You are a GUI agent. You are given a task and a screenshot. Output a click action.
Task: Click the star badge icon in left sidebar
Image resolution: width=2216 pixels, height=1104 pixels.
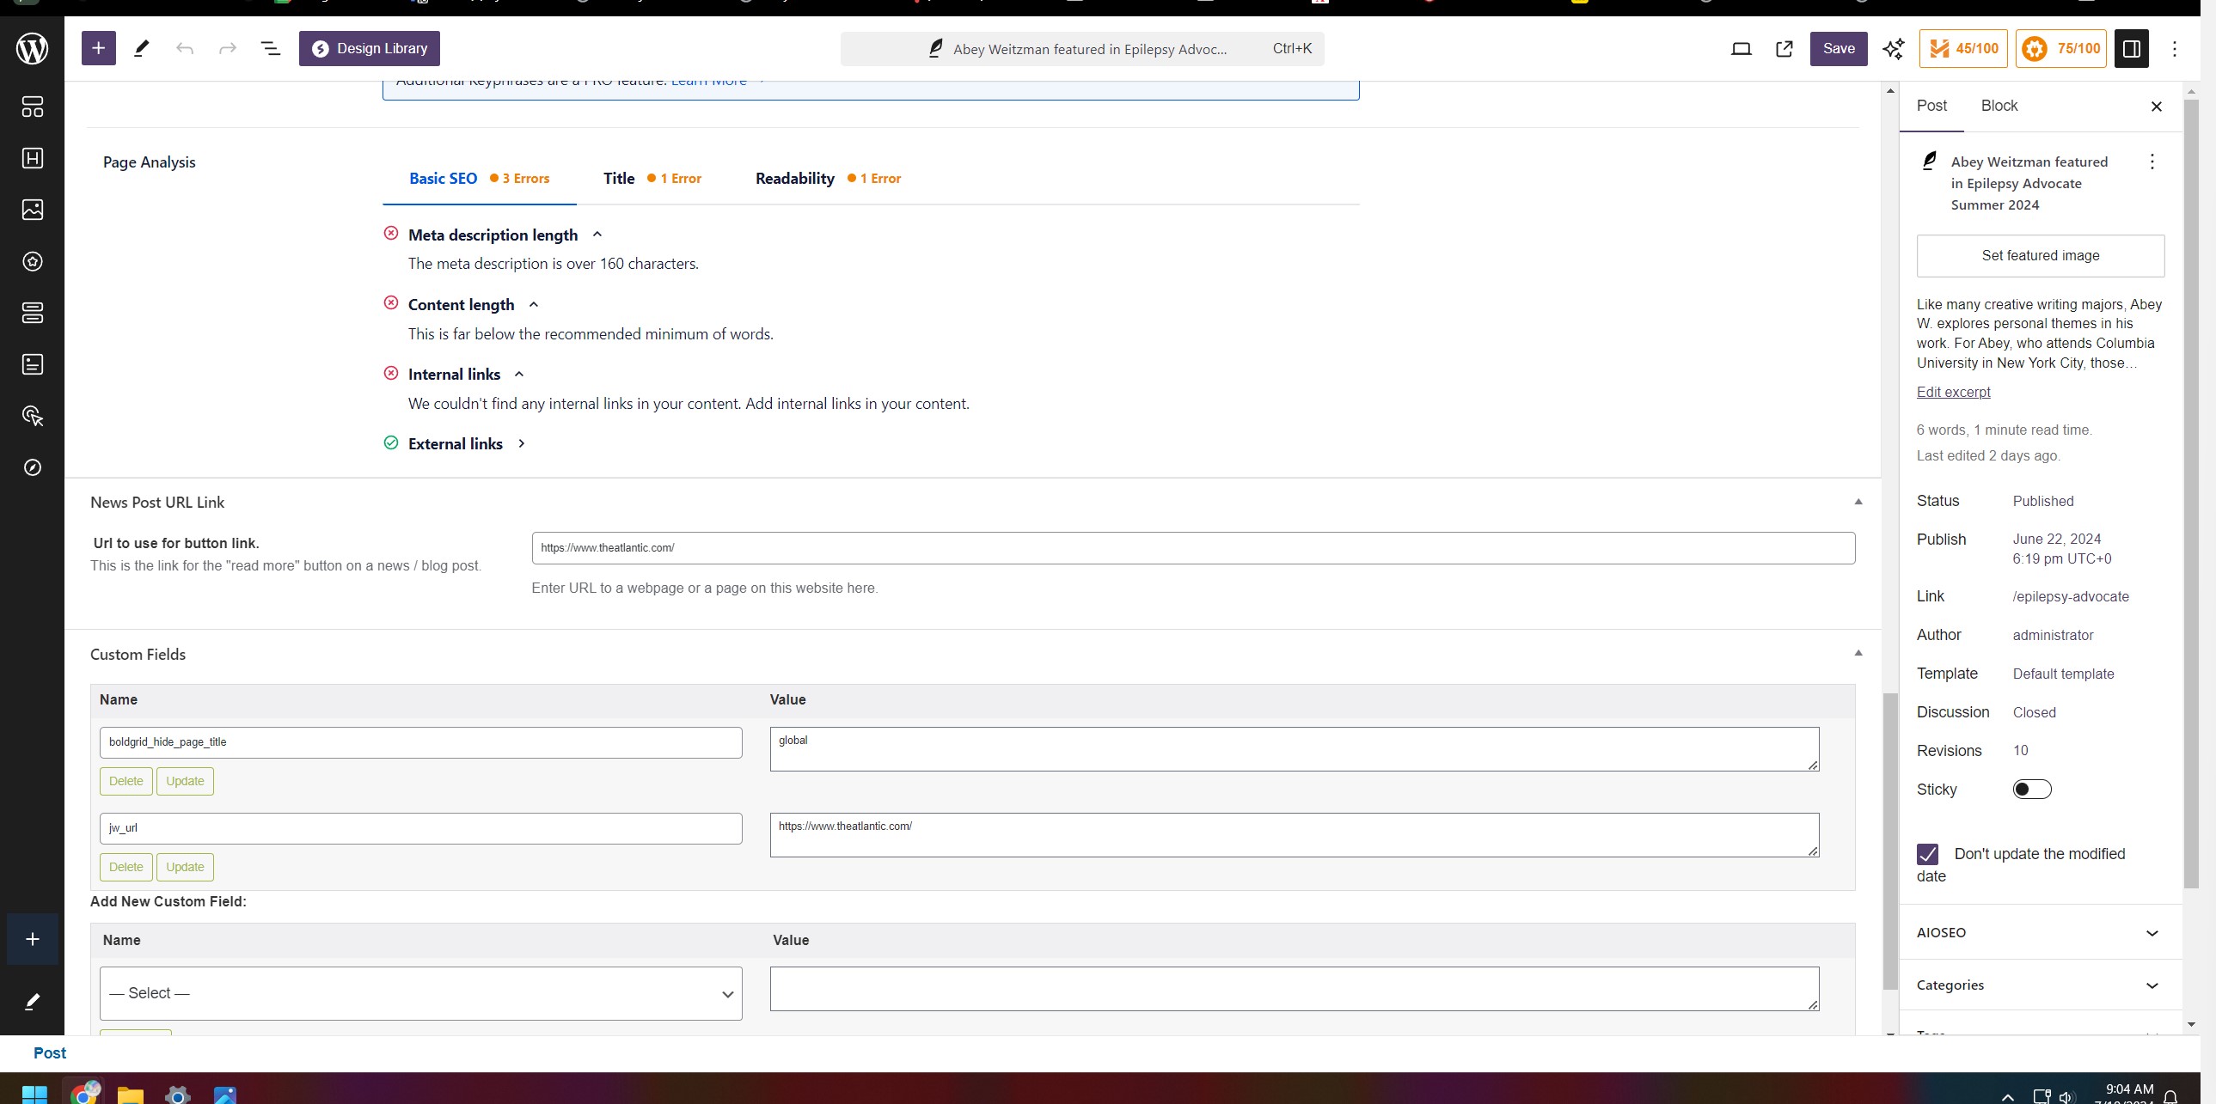pyautogui.click(x=32, y=261)
